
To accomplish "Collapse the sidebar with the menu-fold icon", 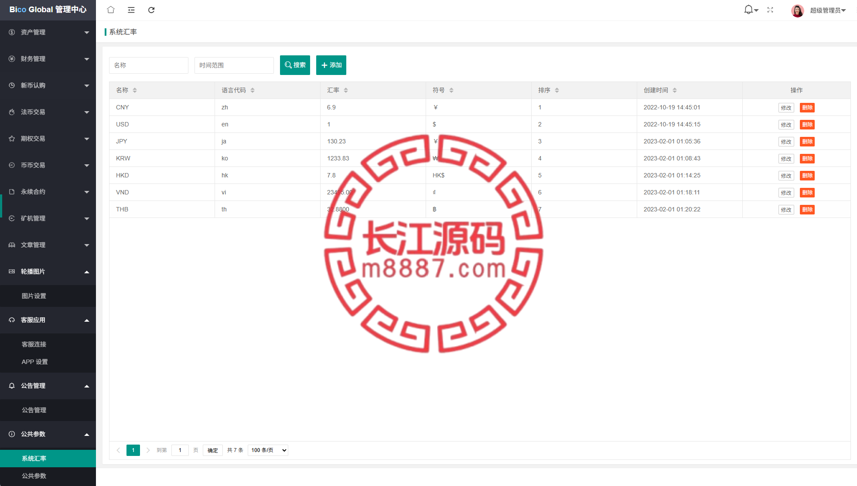I will point(131,10).
